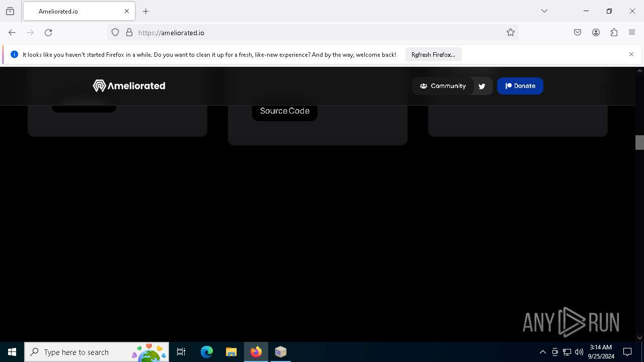
Task: Open a new tab with plus button
Action: (x=146, y=11)
